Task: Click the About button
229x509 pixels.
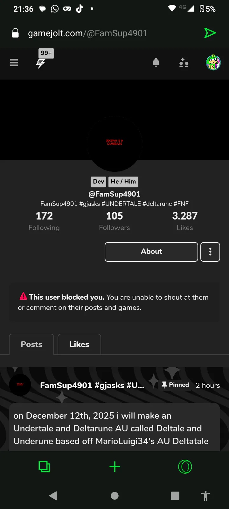Action: tap(151, 252)
